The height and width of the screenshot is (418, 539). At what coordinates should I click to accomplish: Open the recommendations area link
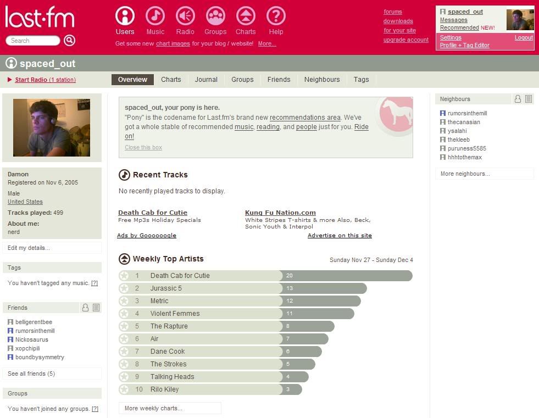(x=305, y=118)
